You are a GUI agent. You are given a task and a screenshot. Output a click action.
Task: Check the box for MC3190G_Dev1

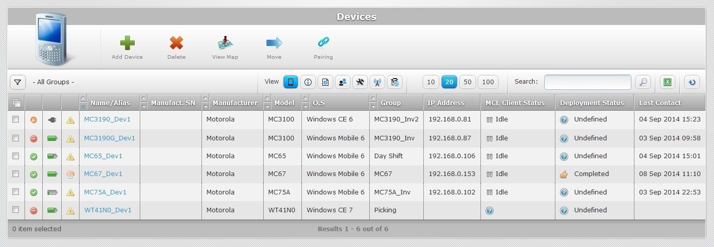click(15, 138)
